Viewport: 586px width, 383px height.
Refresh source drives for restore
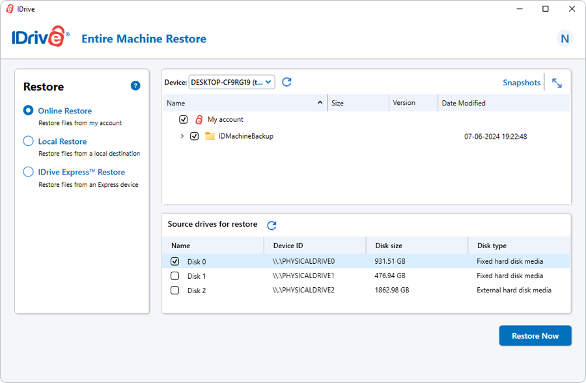pos(272,225)
